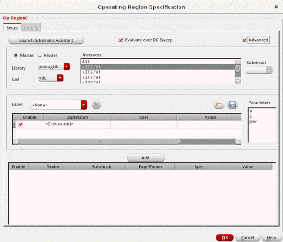Switch to the Results tab

click(x=31, y=28)
